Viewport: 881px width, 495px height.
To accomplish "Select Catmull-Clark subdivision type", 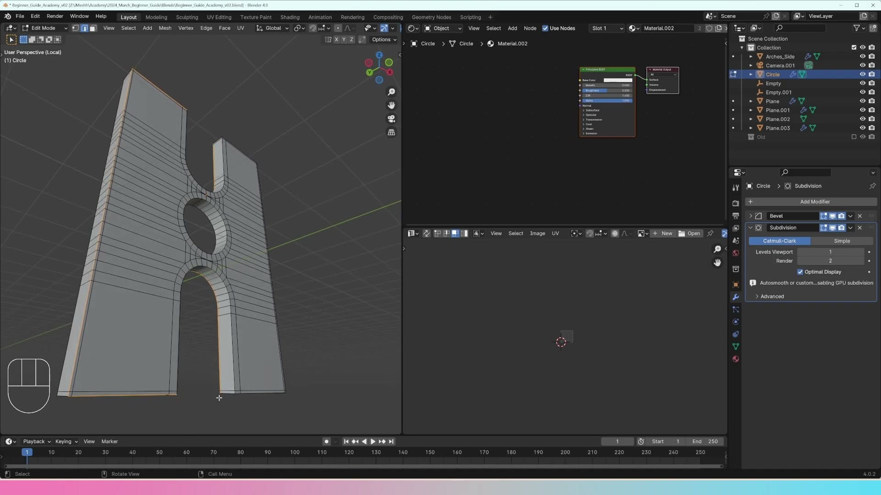I will [779, 241].
